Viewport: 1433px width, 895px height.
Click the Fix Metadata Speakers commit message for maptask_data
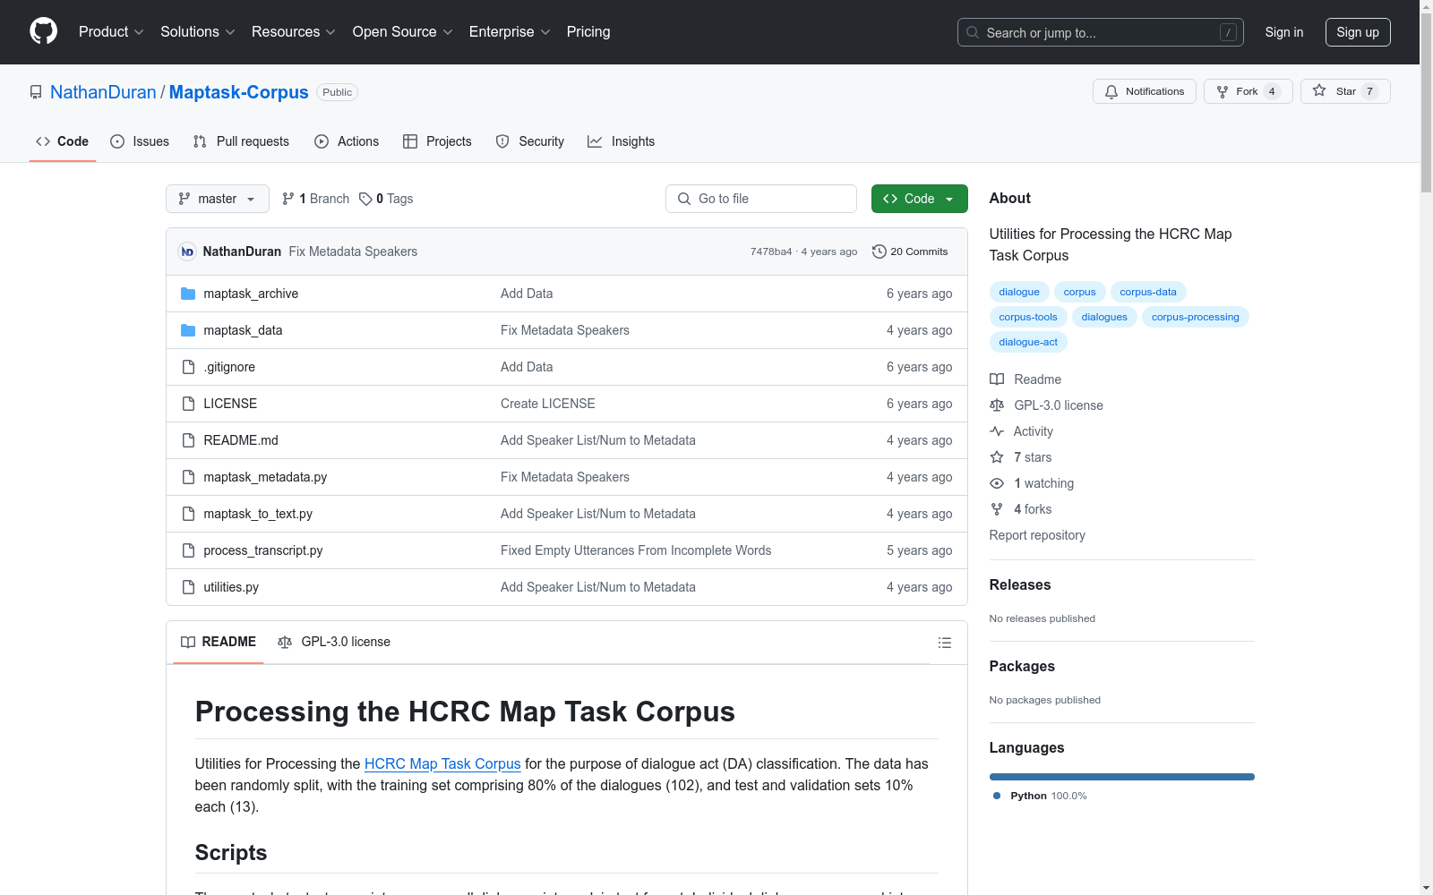pyautogui.click(x=565, y=330)
